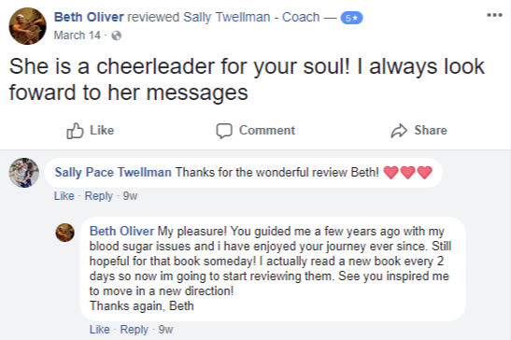
Task: Click the 9w timestamp under Beth's reply
Action: 165,329
